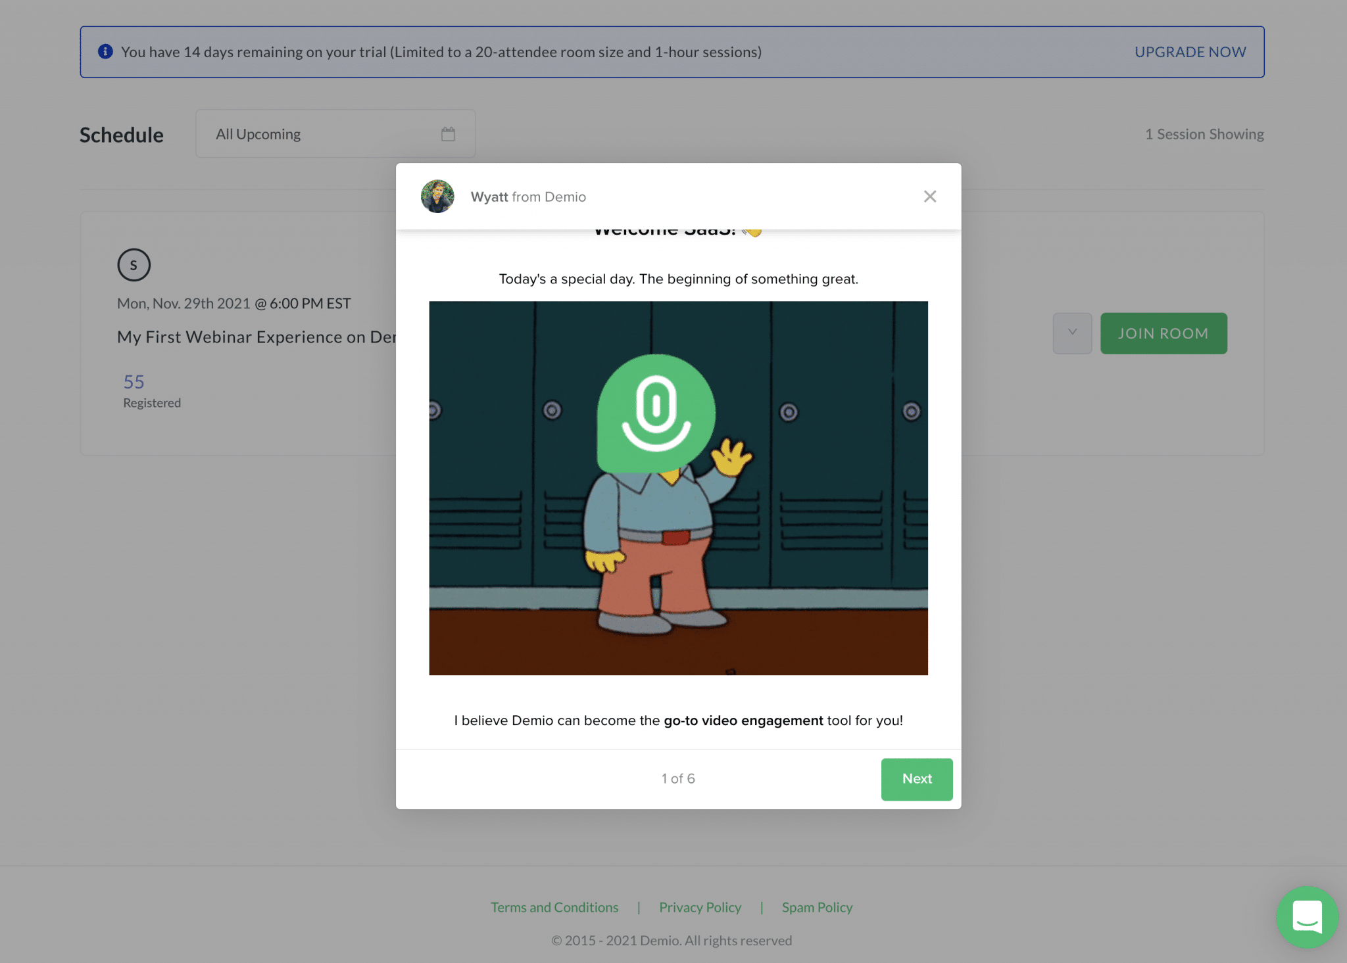Click the dropdown arrow next to JOIN ROOM
1347x963 pixels.
click(x=1072, y=333)
